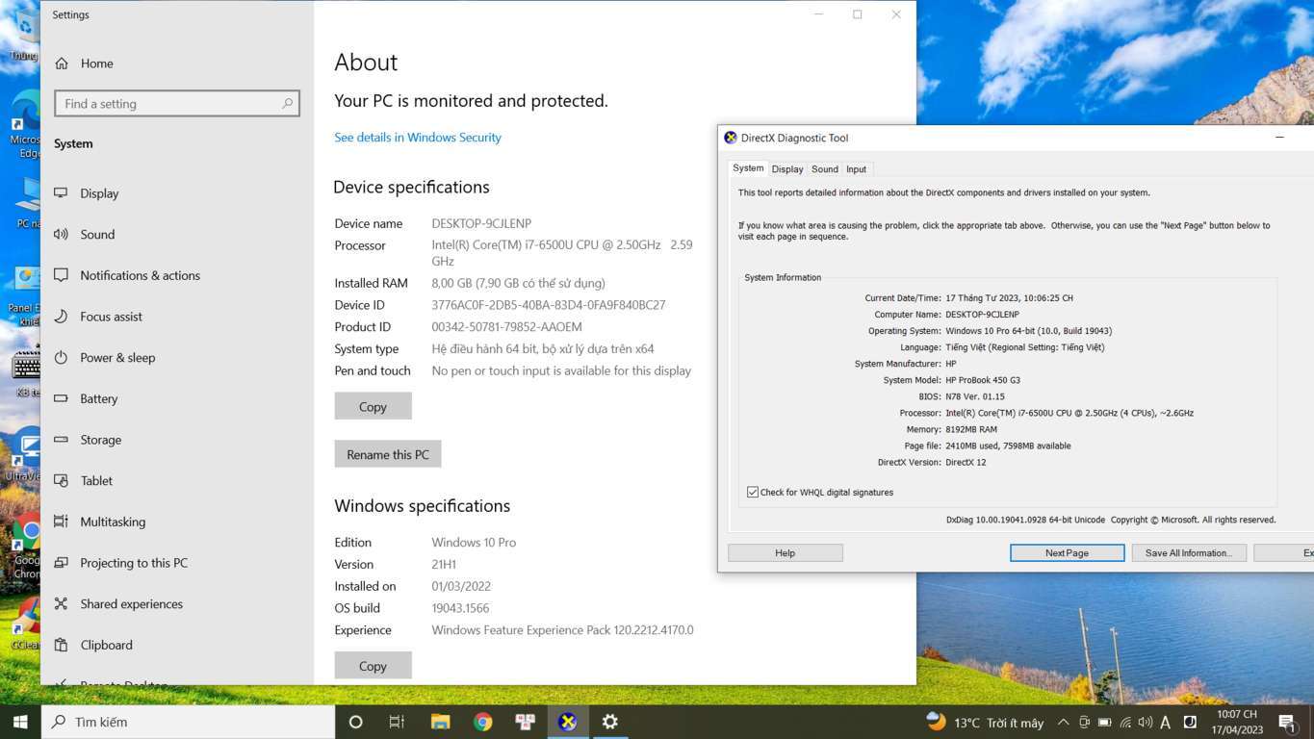1314x739 pixels.
Task: Click the Windows Feature Experience Pack value
Action: click(x=562, y=630)
